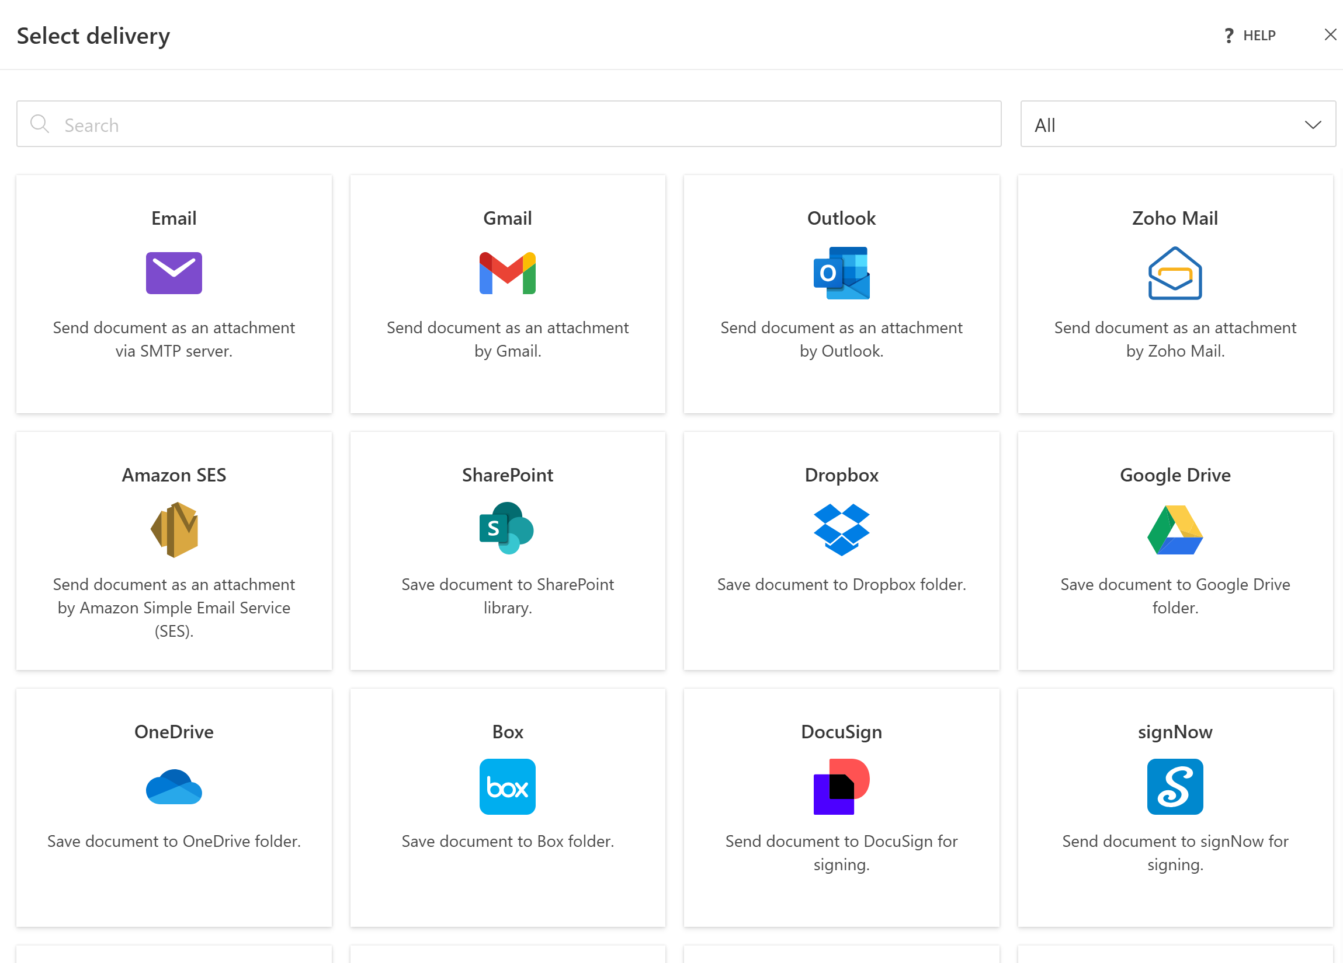Click the question mark help icon

(x=1229, y=36)
